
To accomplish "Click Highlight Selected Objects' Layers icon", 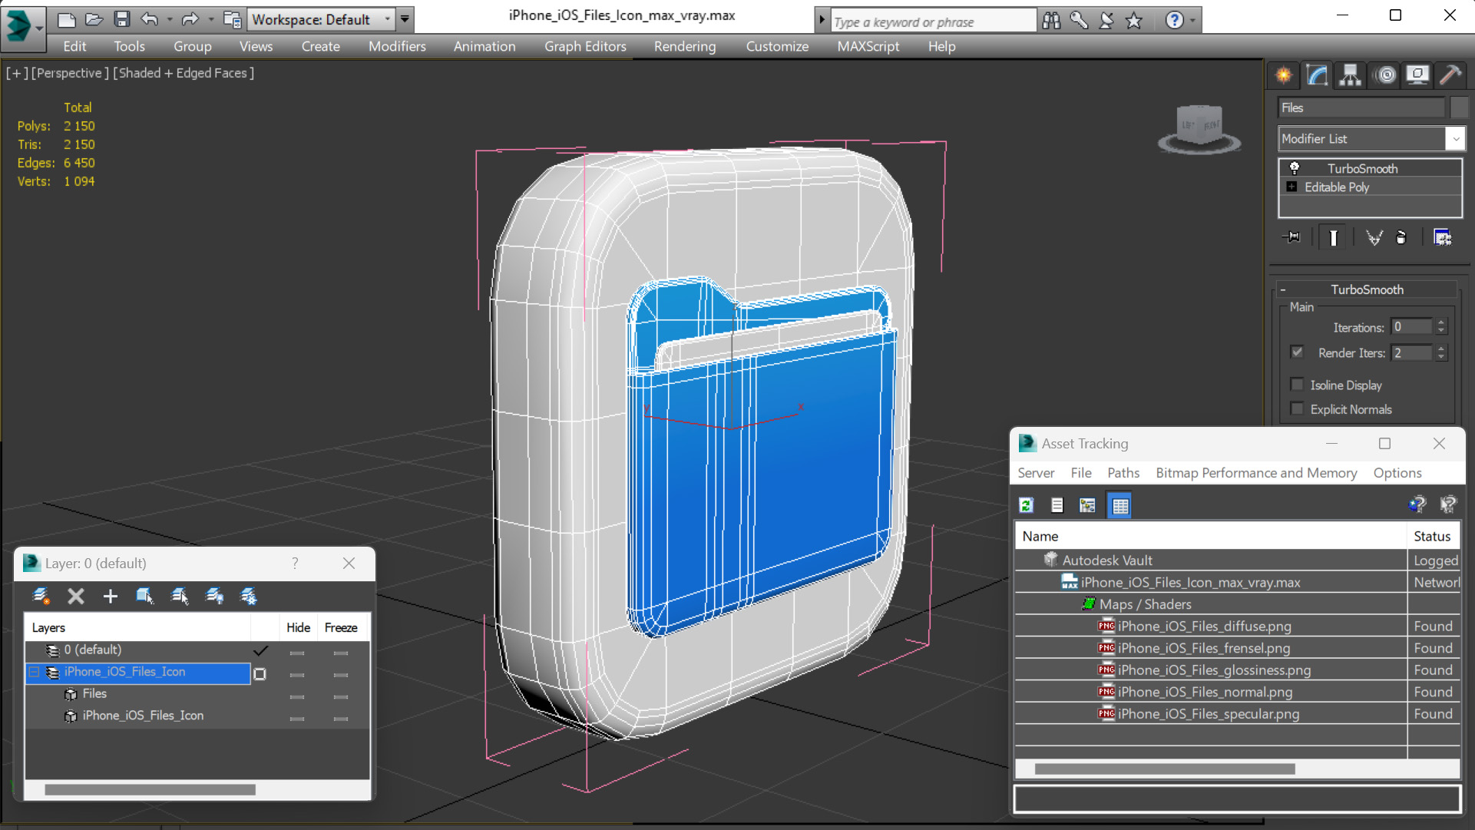I will click(180, 596).
